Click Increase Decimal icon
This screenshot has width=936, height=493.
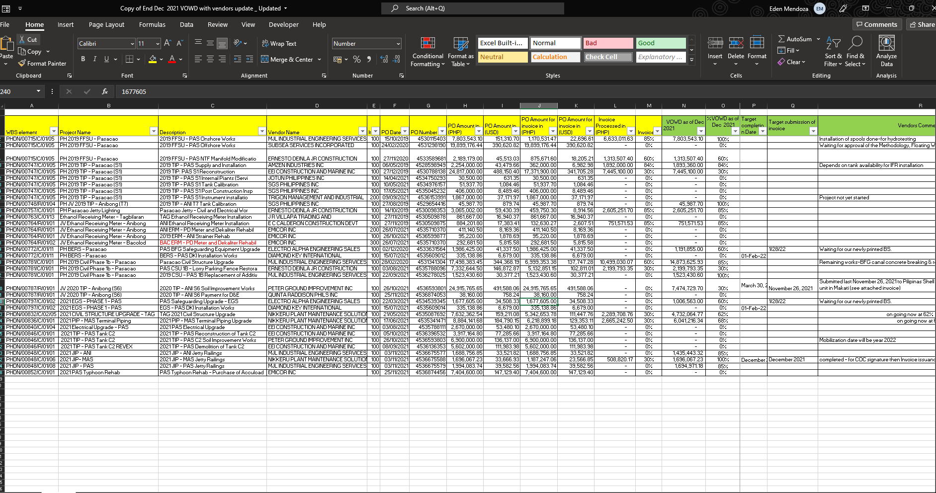point(384,59)
